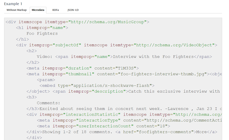Screen dimensions: 229x140
Task: Click the closing </h1> tag
Action: coord(22,39)
